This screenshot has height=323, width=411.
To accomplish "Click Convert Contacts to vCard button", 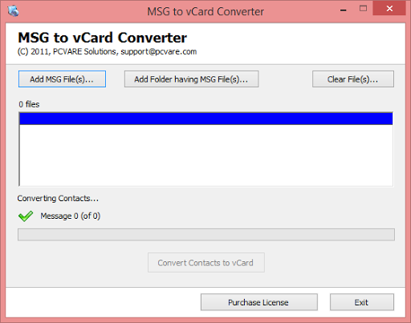I will point(206,263).
